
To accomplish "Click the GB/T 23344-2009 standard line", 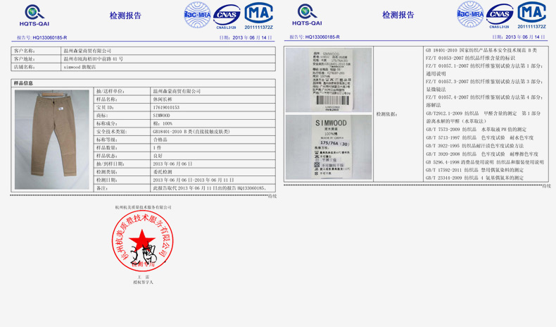I will 474,178.
